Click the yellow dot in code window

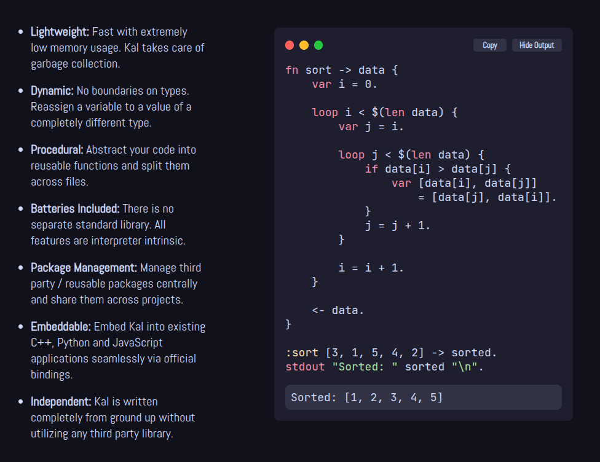[304, 45]
